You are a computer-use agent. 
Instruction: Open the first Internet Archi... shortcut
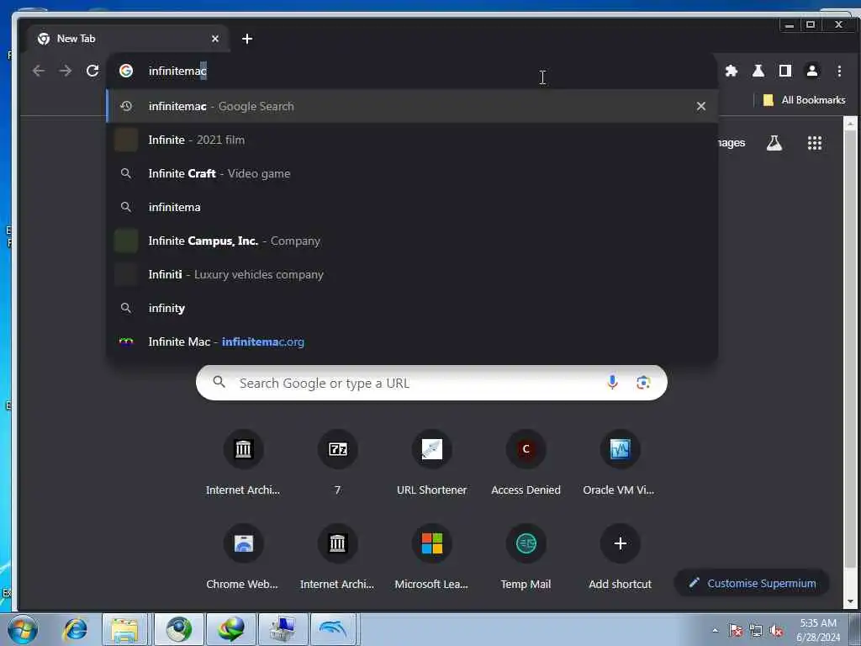[243, 463]
